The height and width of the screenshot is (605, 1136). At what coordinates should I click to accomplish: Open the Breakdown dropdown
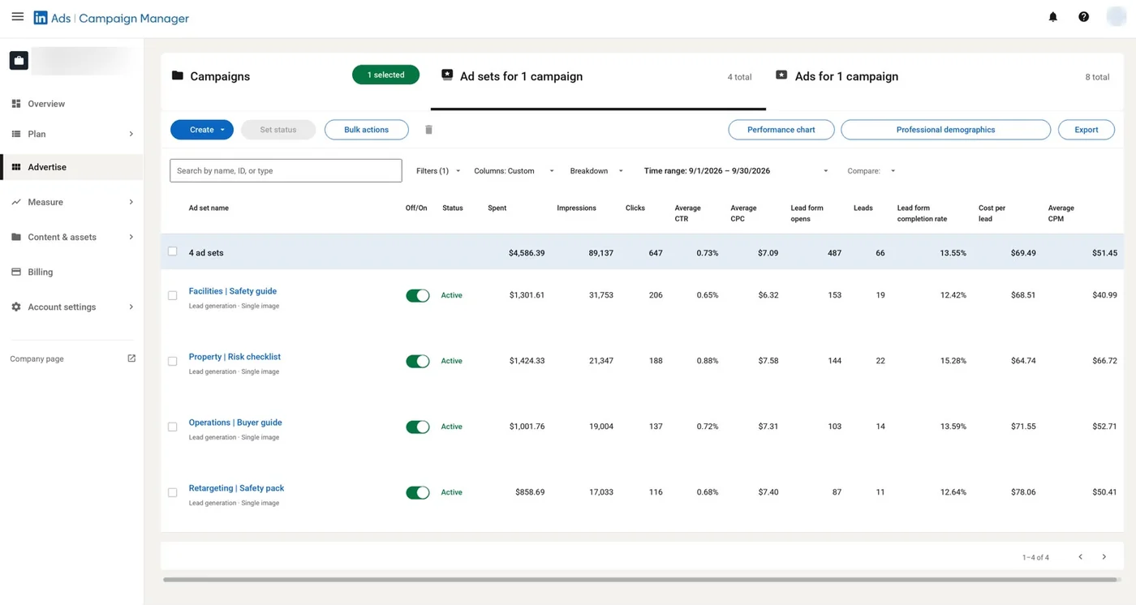[x=597, y=171]
